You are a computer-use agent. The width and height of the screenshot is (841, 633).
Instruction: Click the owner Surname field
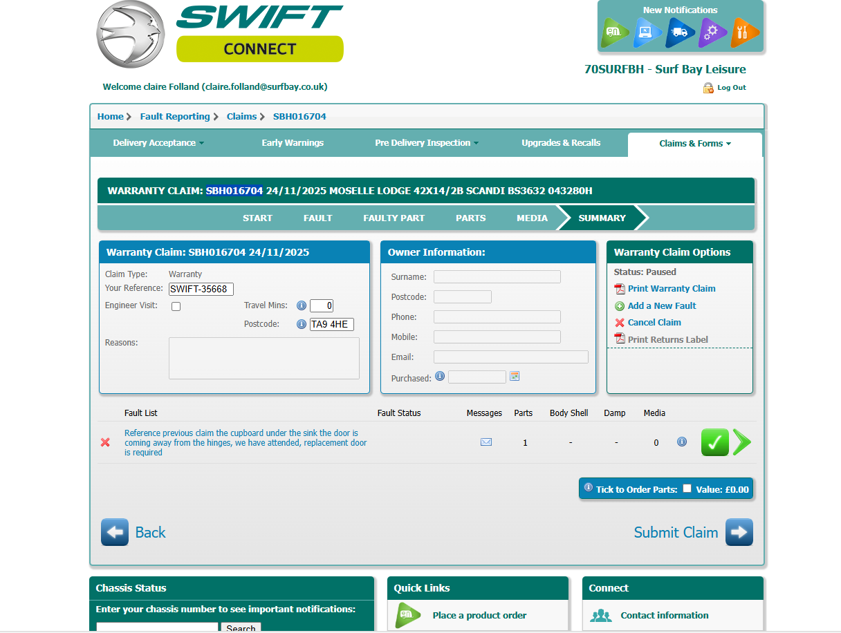(x=497, y=277)
